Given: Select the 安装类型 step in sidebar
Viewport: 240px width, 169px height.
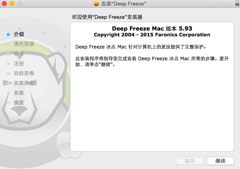Looking at the screenshot, I should pos(24,83).
